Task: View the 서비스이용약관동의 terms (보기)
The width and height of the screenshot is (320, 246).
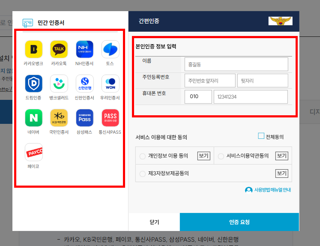Action: (x=281, y=156)
